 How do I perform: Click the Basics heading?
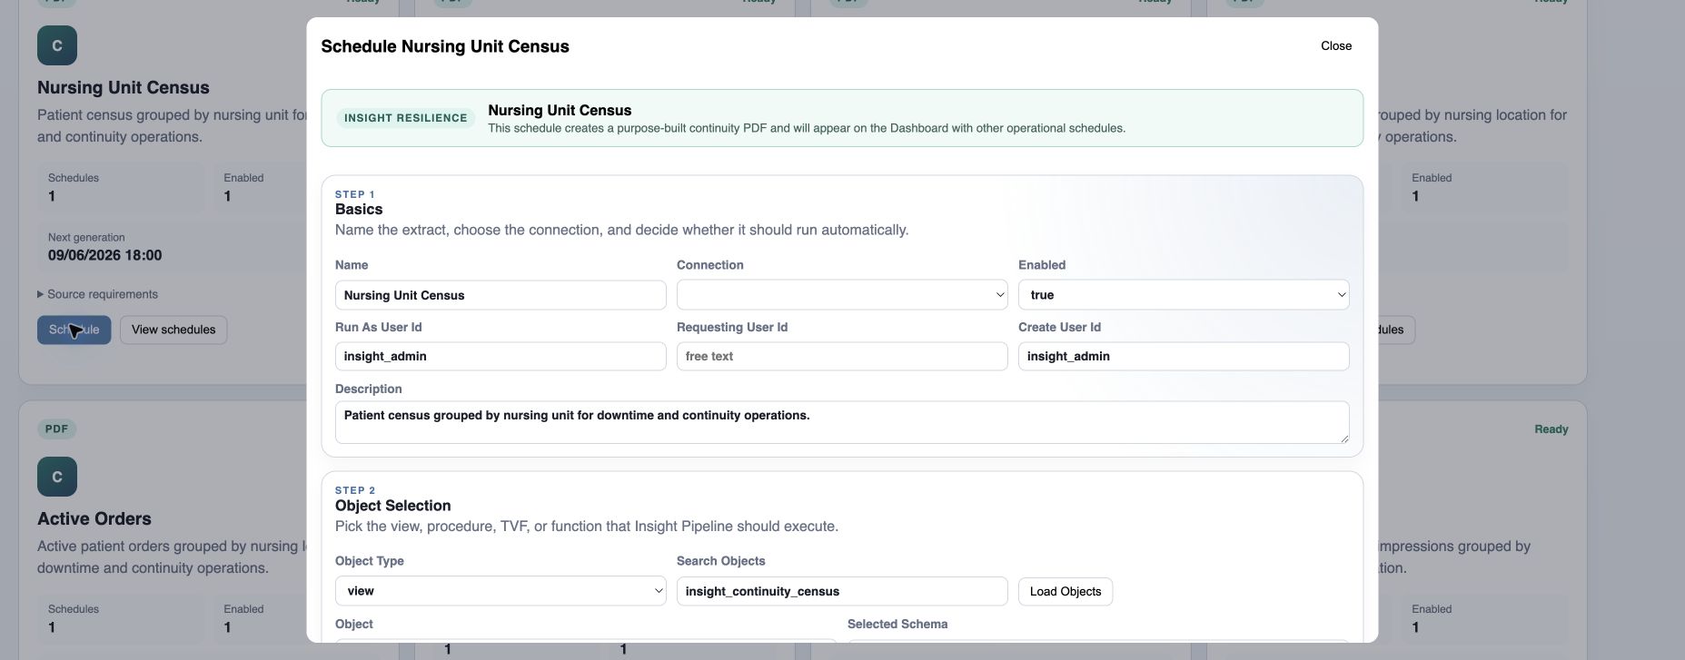click(359, 210)
